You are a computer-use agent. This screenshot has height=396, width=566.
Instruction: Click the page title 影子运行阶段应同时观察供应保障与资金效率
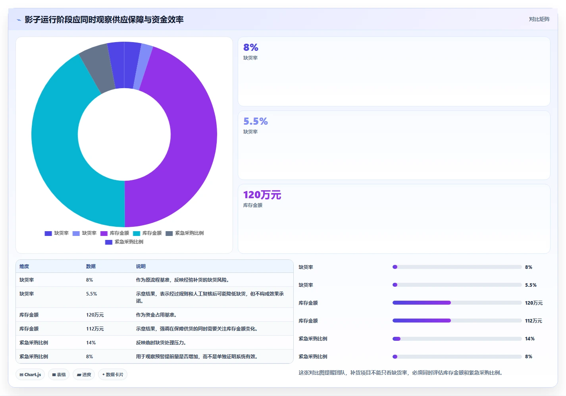pos(104,20)
